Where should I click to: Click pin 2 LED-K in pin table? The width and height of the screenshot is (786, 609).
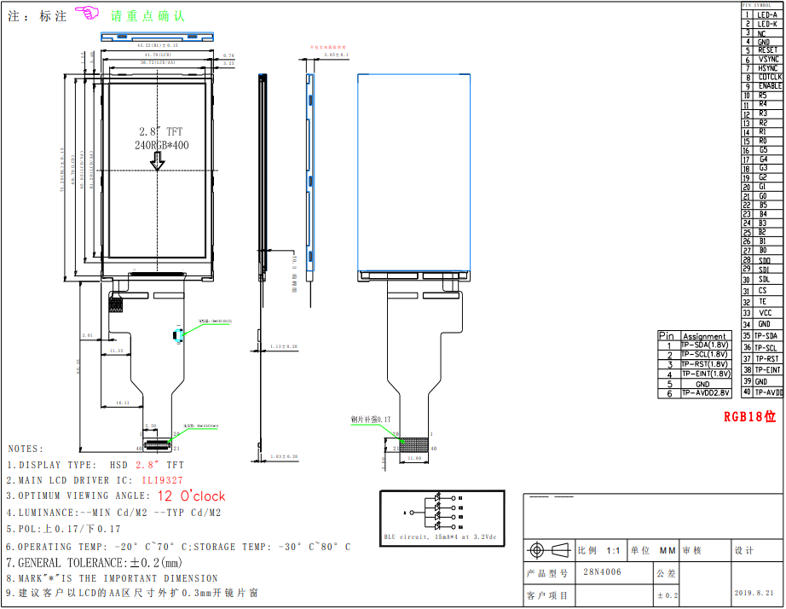762,24
